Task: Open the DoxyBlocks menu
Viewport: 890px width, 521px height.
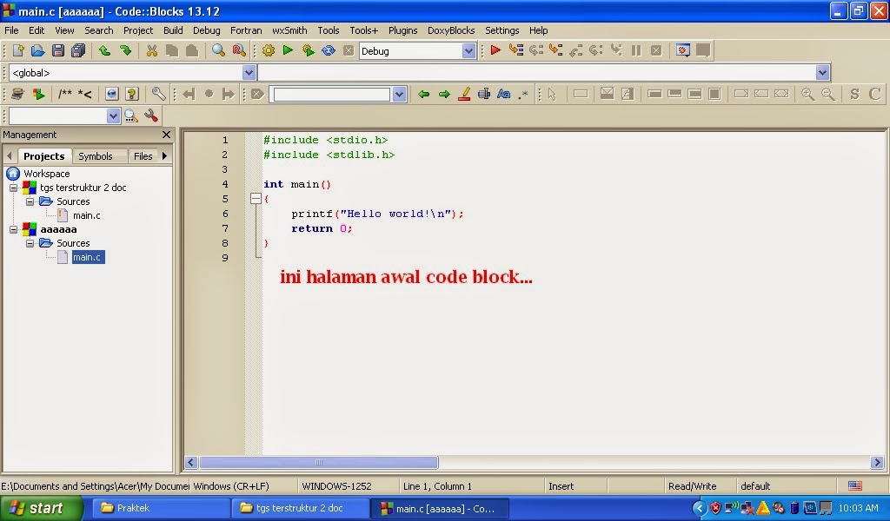Action: coord(451,30)
